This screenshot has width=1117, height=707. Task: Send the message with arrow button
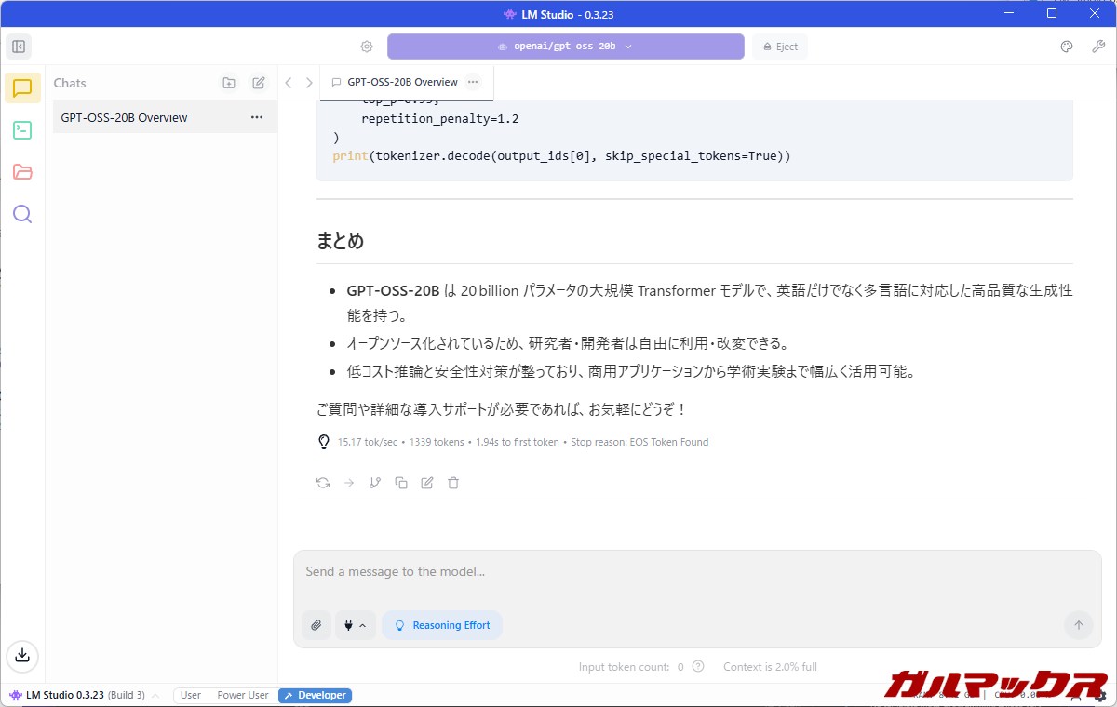1079,625
